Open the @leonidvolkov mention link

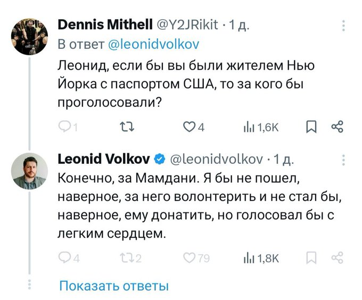coord(153,44)
